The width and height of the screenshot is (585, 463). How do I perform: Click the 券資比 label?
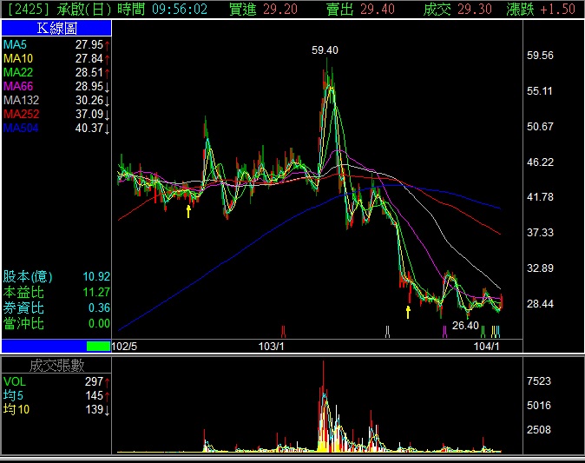[23, 308]
